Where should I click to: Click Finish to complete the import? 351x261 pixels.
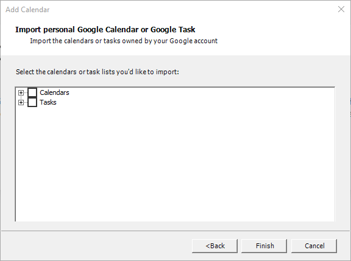264,246
